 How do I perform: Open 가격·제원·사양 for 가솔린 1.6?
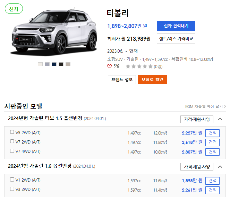197,167
